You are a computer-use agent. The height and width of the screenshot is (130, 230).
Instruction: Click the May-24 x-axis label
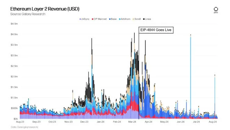pos(164,122)
